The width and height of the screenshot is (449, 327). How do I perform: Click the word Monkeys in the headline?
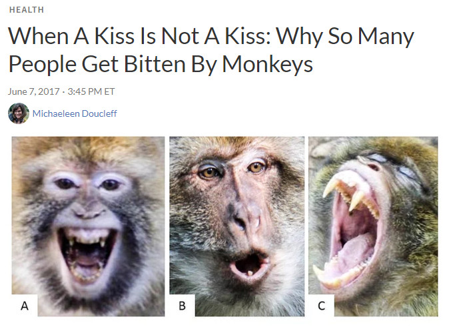pyautogui.click(x=267, y=64)
